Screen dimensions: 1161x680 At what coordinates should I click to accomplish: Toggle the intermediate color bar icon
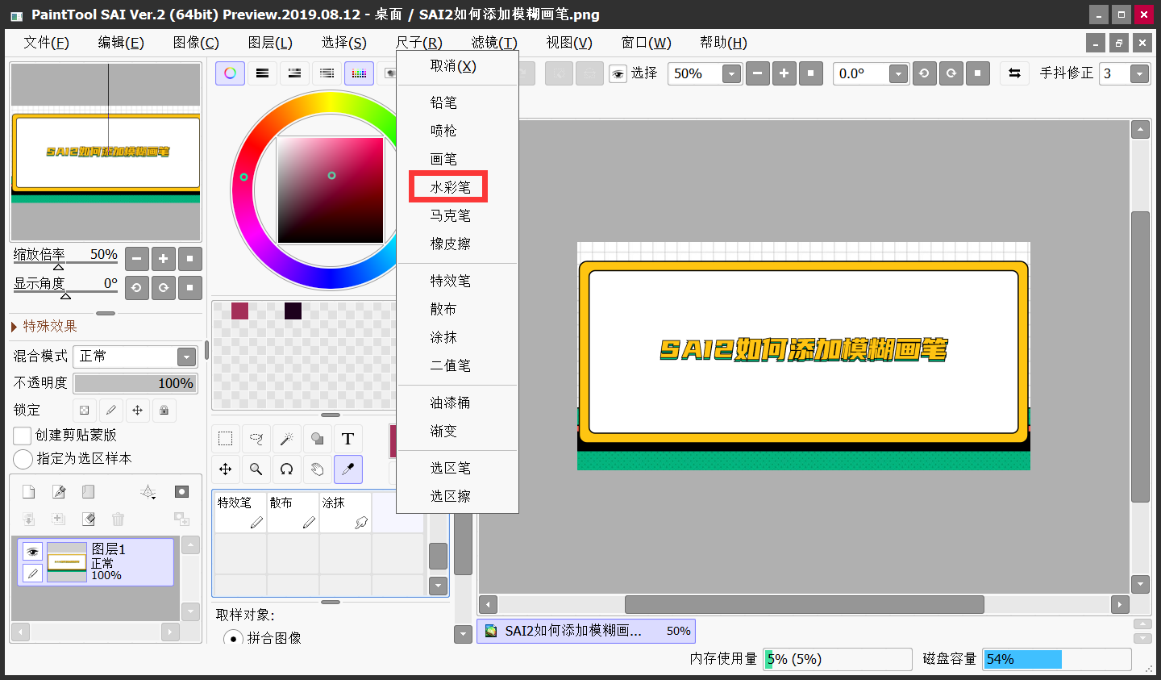pos(327,73)
